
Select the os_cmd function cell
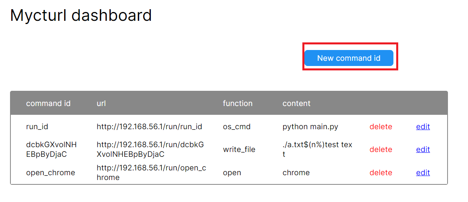(x=237, y=126)
